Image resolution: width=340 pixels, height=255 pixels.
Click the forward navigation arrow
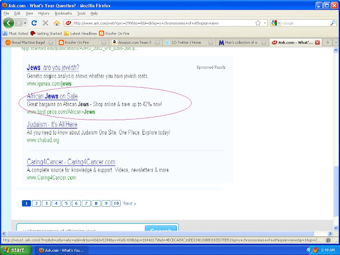pos(19,23)
